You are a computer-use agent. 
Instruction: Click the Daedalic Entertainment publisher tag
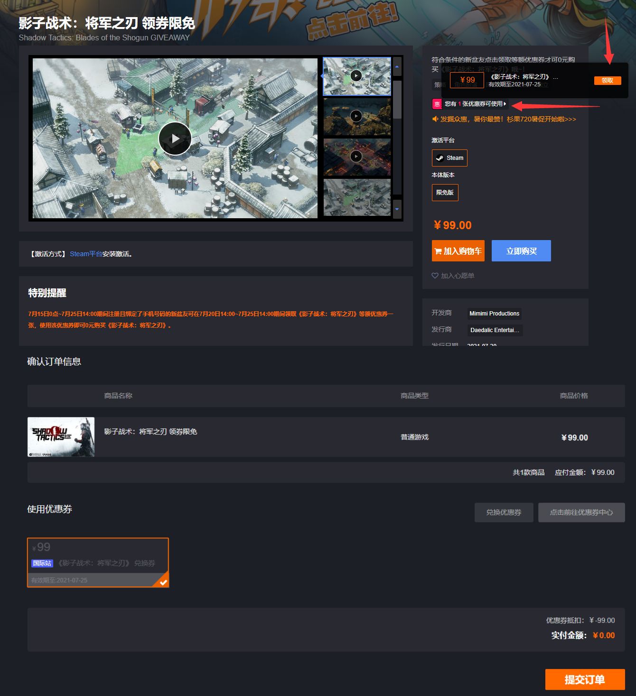tap(494, 330)
